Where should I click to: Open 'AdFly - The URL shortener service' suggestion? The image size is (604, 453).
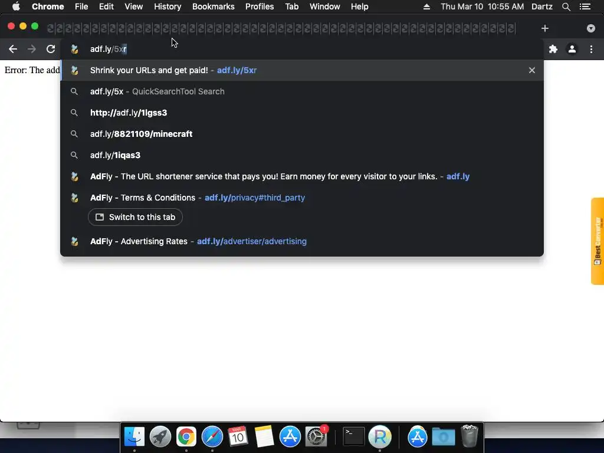302,176
